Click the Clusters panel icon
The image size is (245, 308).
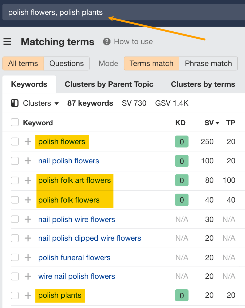pyautogui.click(x=15, y=103)
